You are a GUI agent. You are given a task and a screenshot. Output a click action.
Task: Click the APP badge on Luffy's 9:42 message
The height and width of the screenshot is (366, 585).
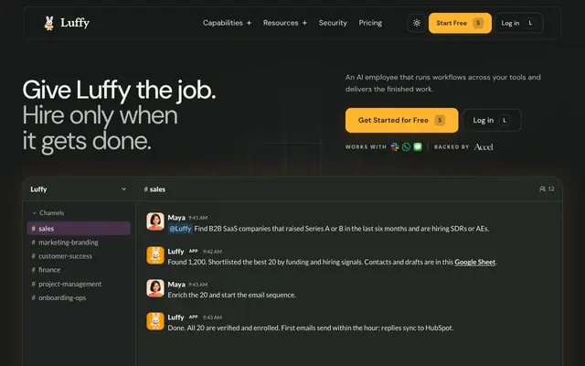click(193, 251)
